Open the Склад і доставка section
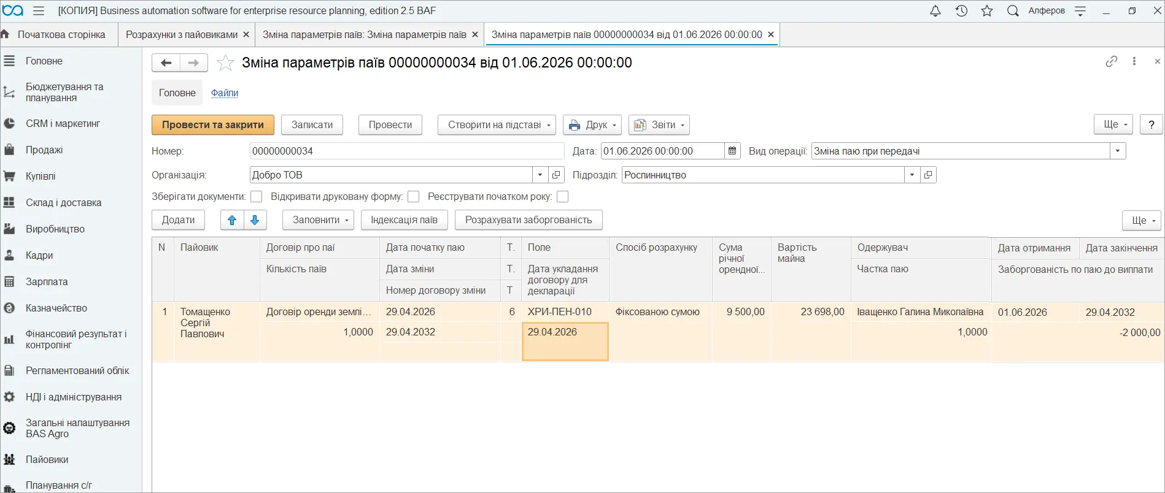Viewport: 1165px width, 493px height. pos(71,202)
